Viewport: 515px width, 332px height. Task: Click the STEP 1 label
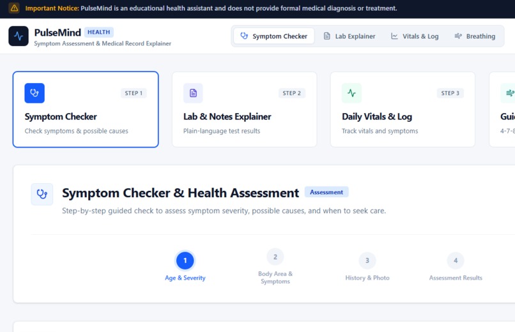click(x=134, y=93)
